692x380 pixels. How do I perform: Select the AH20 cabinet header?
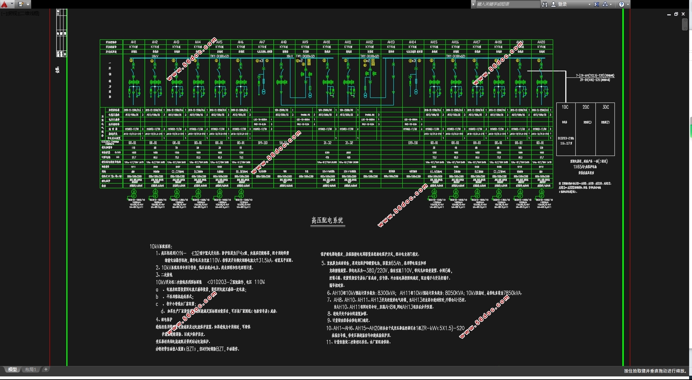[x=541, y=42]
